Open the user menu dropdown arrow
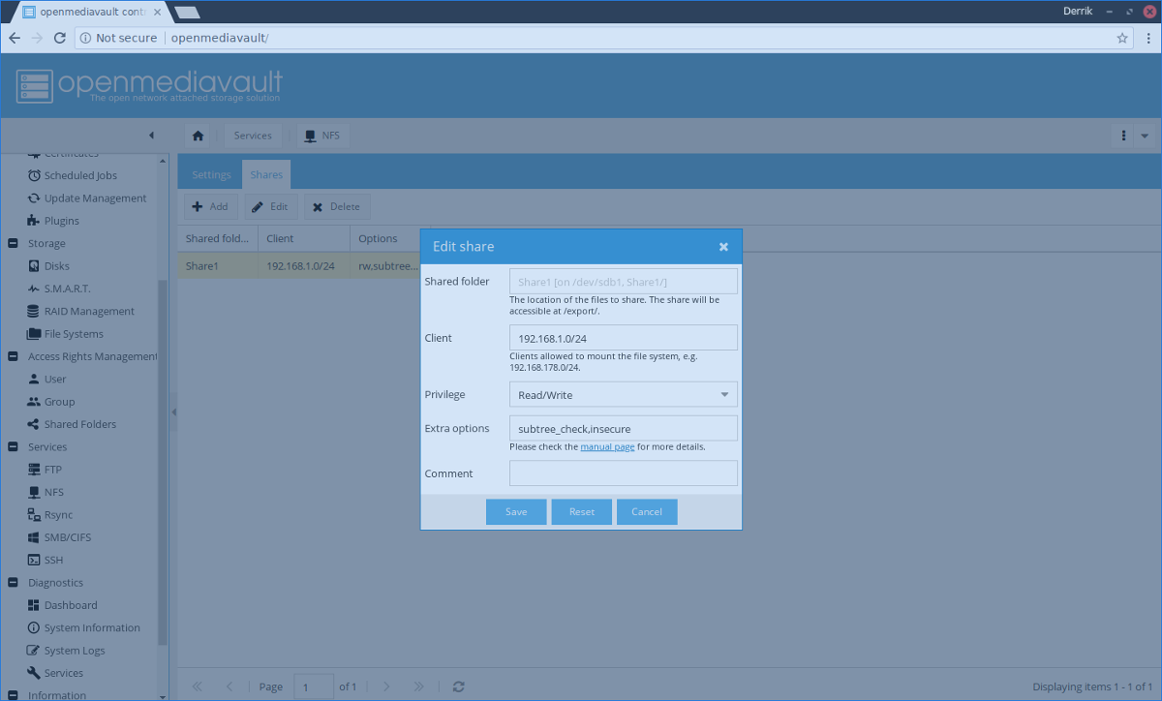Viewport: 1162px width, 701px height. coord(1145,136)
